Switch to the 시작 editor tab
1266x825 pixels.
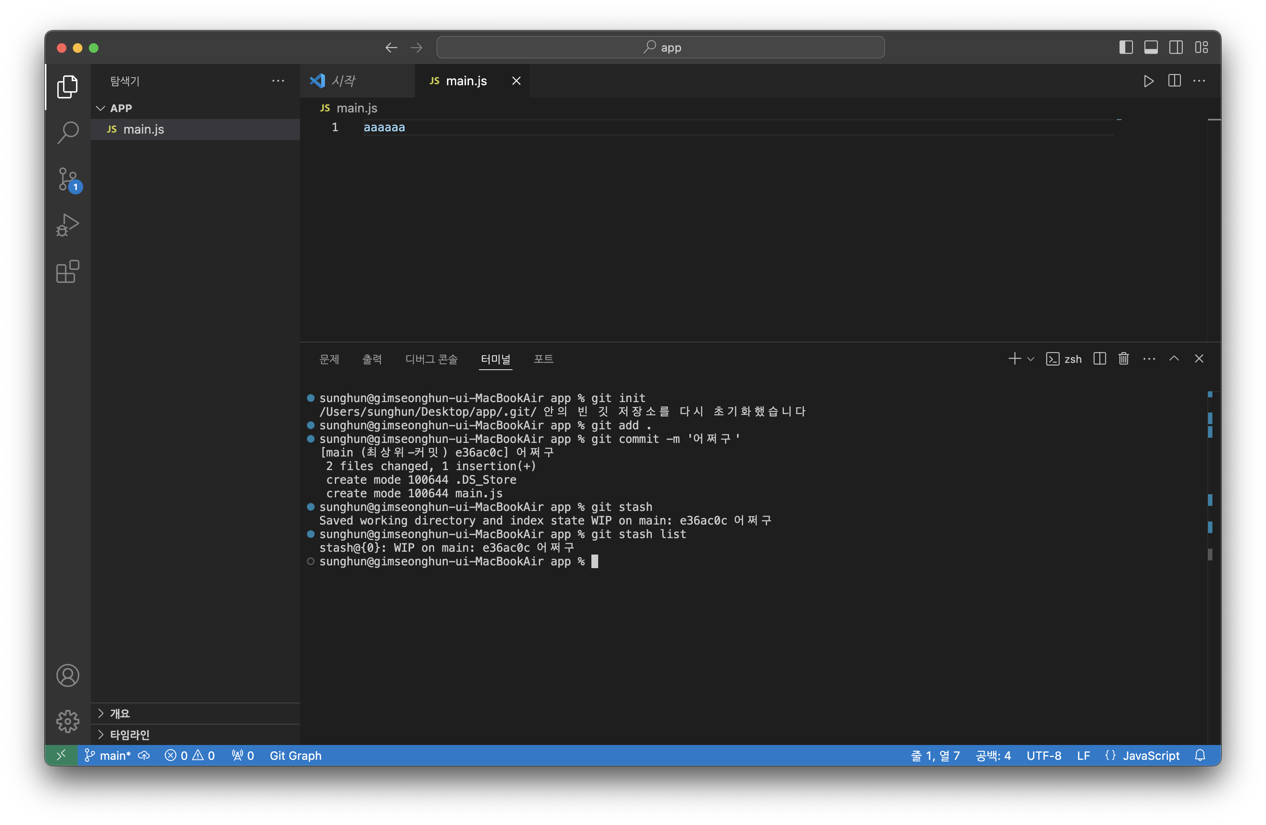(x=344, y=81)
